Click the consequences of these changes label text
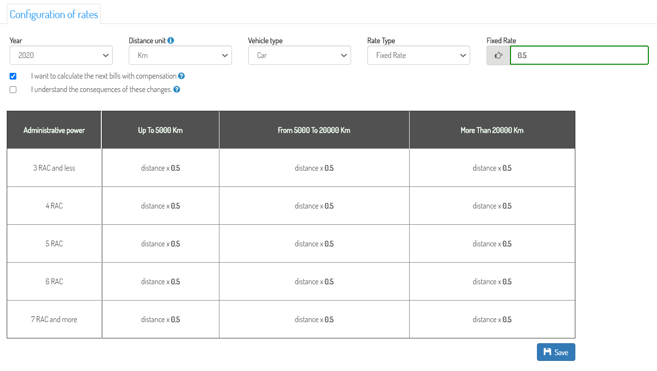 (x=101, y=90)
